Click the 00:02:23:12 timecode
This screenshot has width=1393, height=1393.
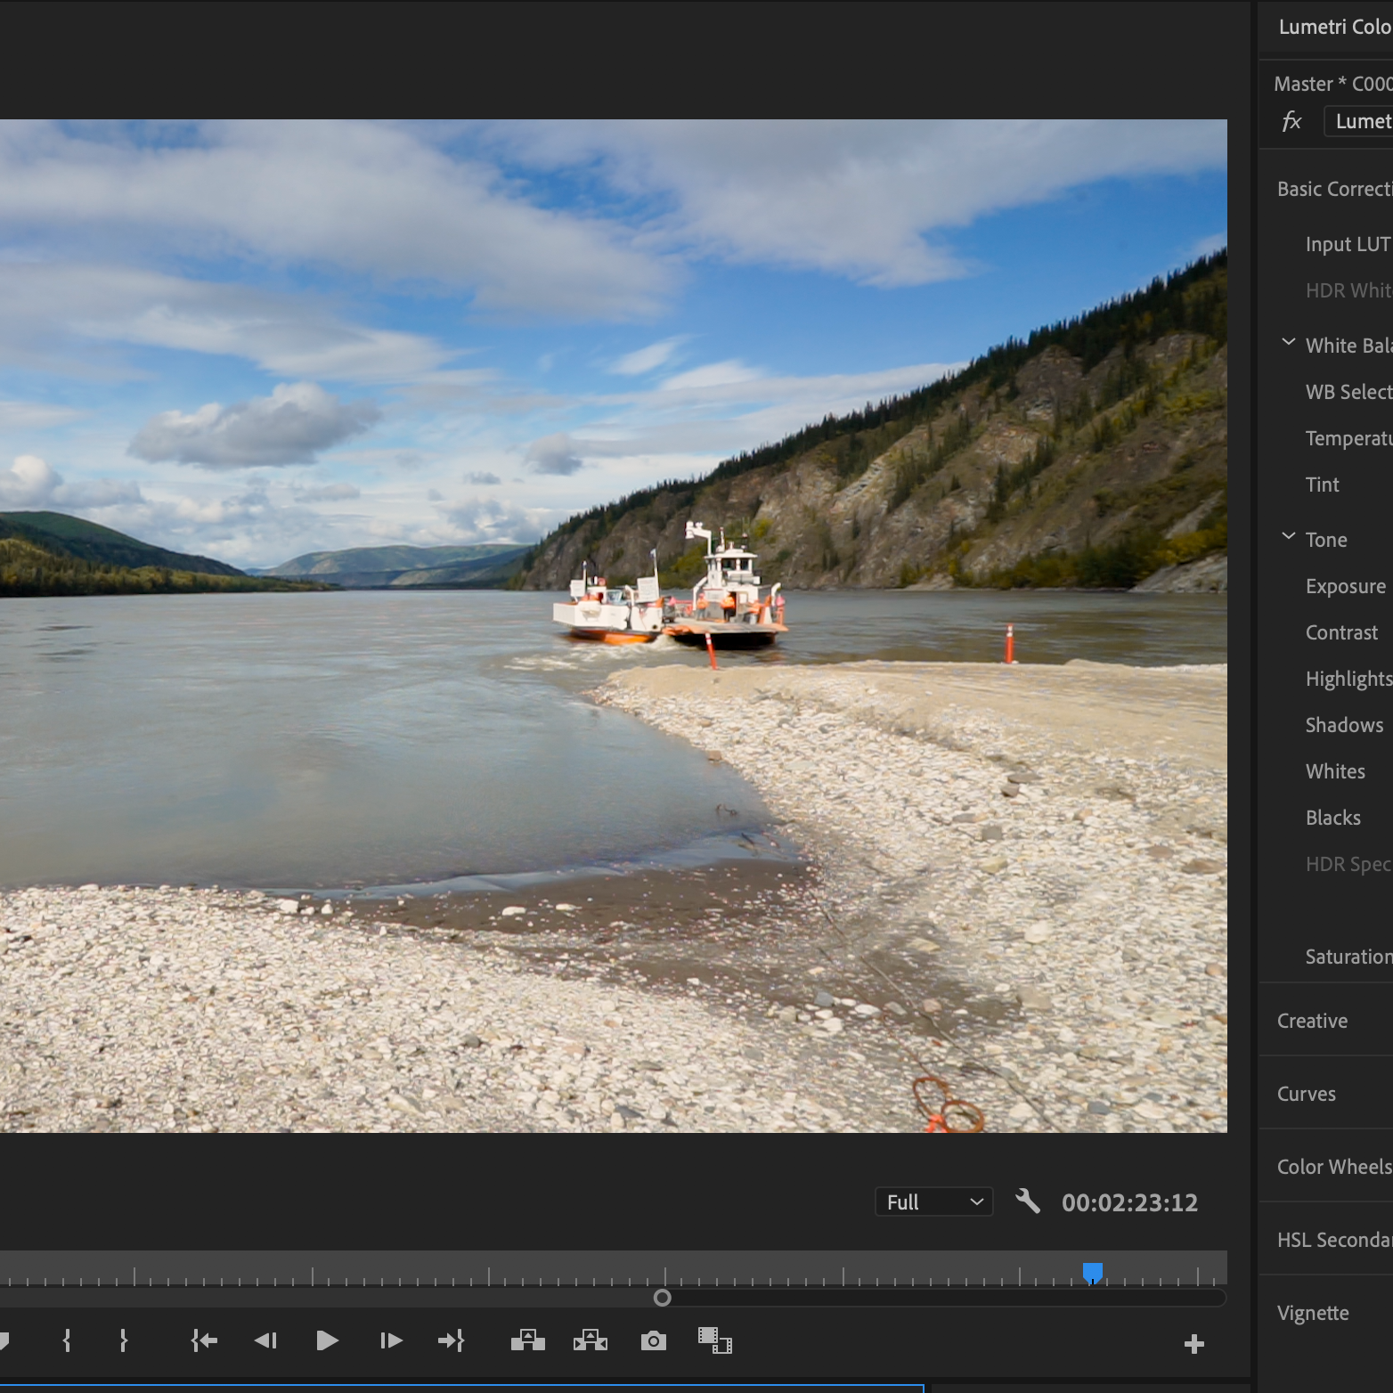coord(1129,1202)
